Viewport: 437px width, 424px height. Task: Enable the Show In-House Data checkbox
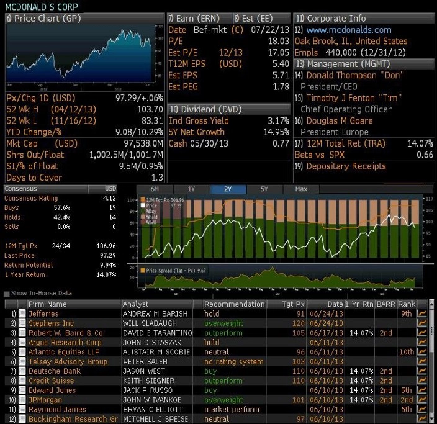point(7,294)
